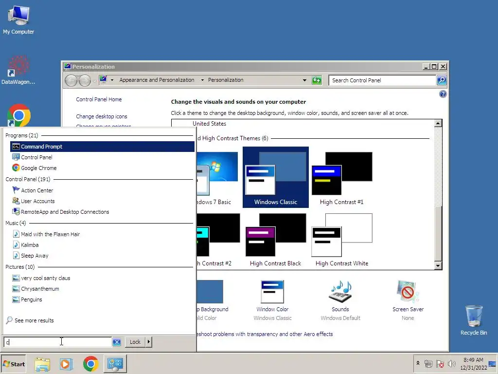Select High Contrast Black theme
The height and width of the screenshot is (374, 498).
click(x=276, y=239)
